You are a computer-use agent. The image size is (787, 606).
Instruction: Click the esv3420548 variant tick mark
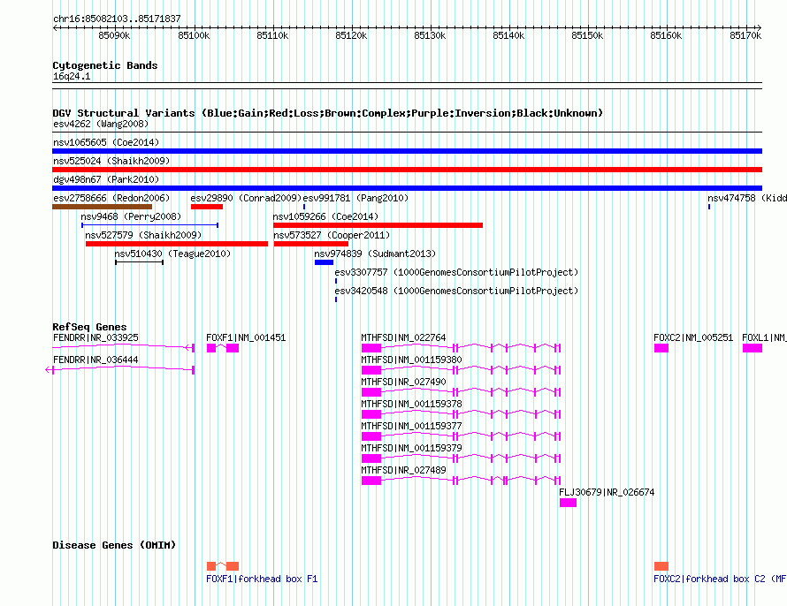click(x=336, y=299)
